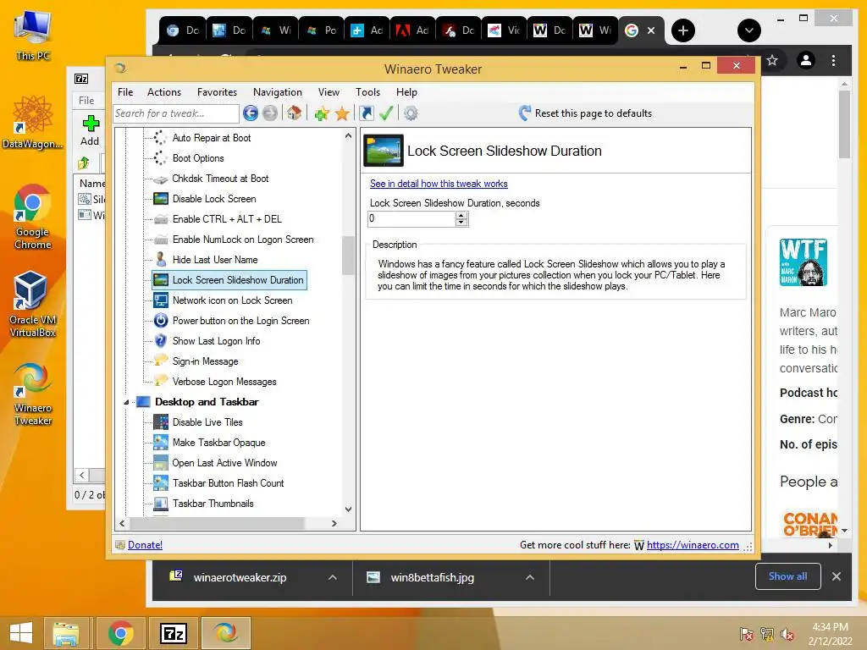The image size is (867, 650).
Task: Open Chrome tab search dropdown
Action: click(x=749, y=30)
